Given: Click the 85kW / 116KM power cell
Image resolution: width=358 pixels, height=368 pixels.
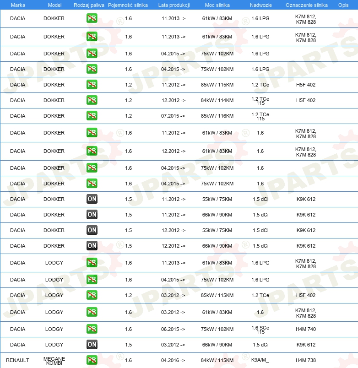Looking at the screenshot, I should 217,116.
